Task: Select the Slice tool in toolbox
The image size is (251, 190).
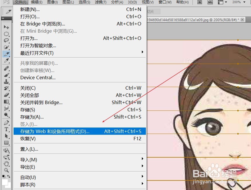Action: coord(6,54)
